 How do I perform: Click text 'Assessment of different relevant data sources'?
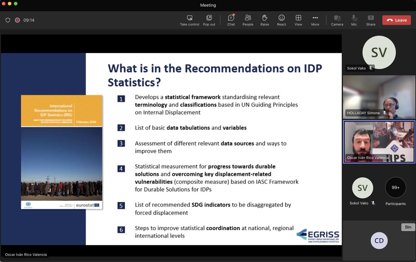194,143
